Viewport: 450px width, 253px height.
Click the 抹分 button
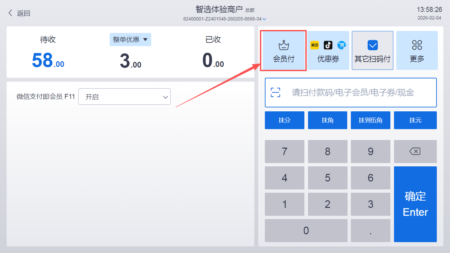pos(285,120)
